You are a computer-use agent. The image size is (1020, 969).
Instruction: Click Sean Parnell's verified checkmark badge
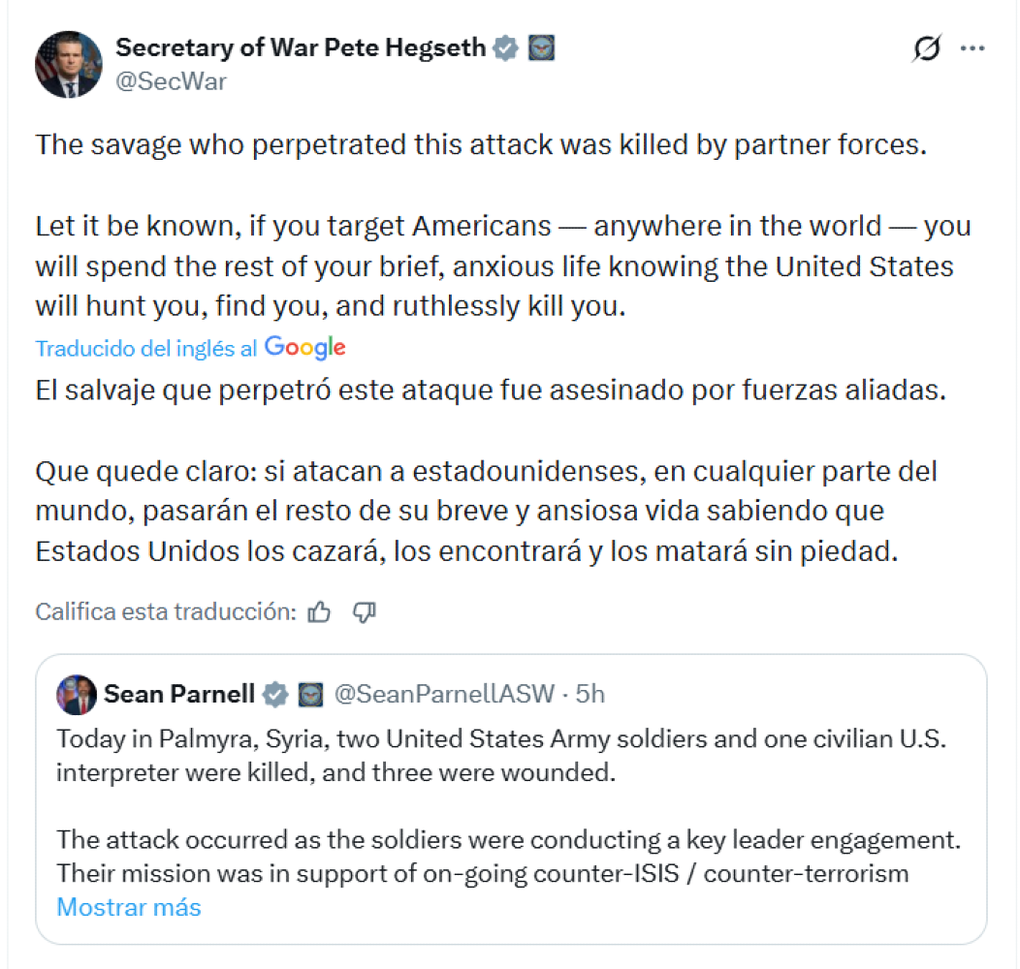(x=276, y=694)
